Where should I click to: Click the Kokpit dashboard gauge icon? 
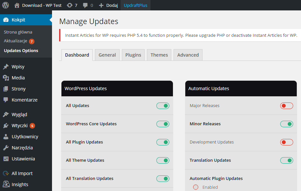point(6,20)
